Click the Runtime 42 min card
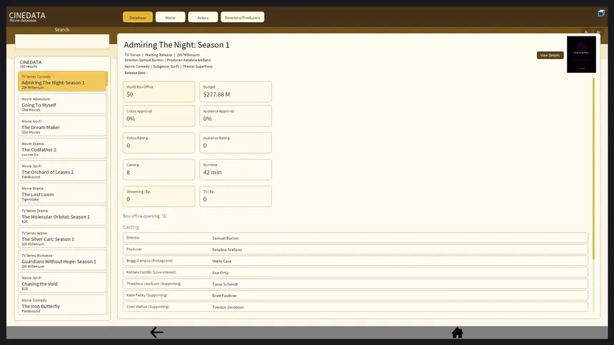614x345 pixels. pos(236,170)
